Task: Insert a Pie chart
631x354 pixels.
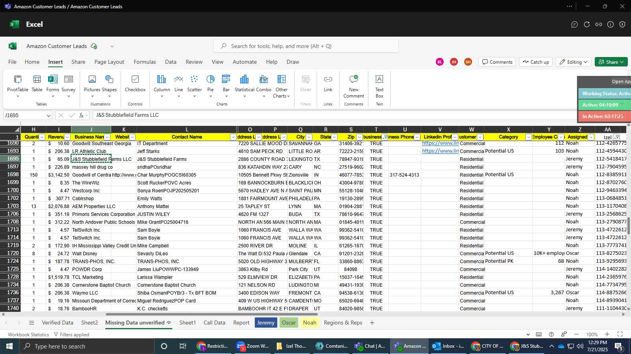Action: pos(211,86)
